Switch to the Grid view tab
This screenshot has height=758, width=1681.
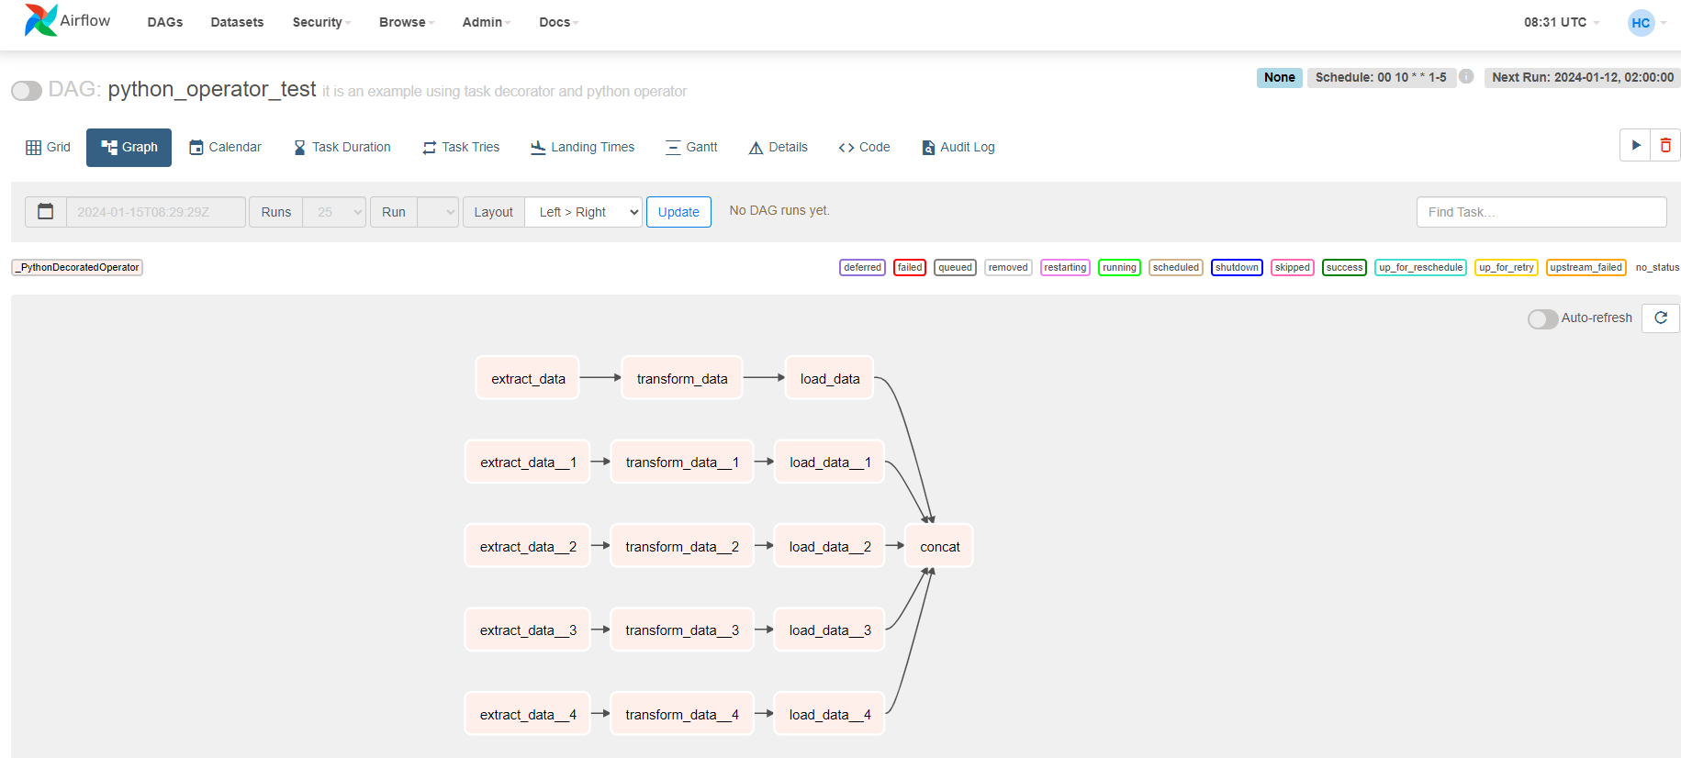coord(49,147)
